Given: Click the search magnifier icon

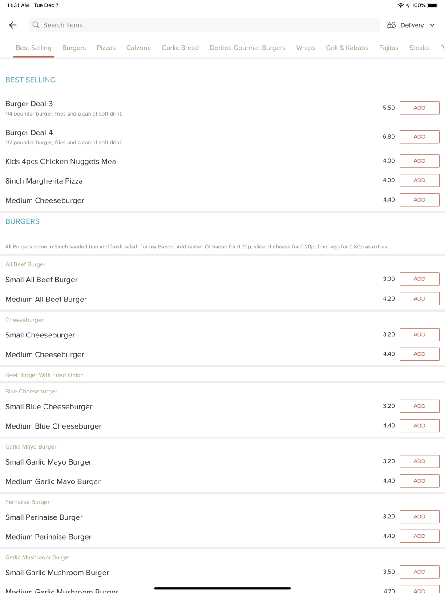Looking at the screenshot, I should [x=36, y=25].
